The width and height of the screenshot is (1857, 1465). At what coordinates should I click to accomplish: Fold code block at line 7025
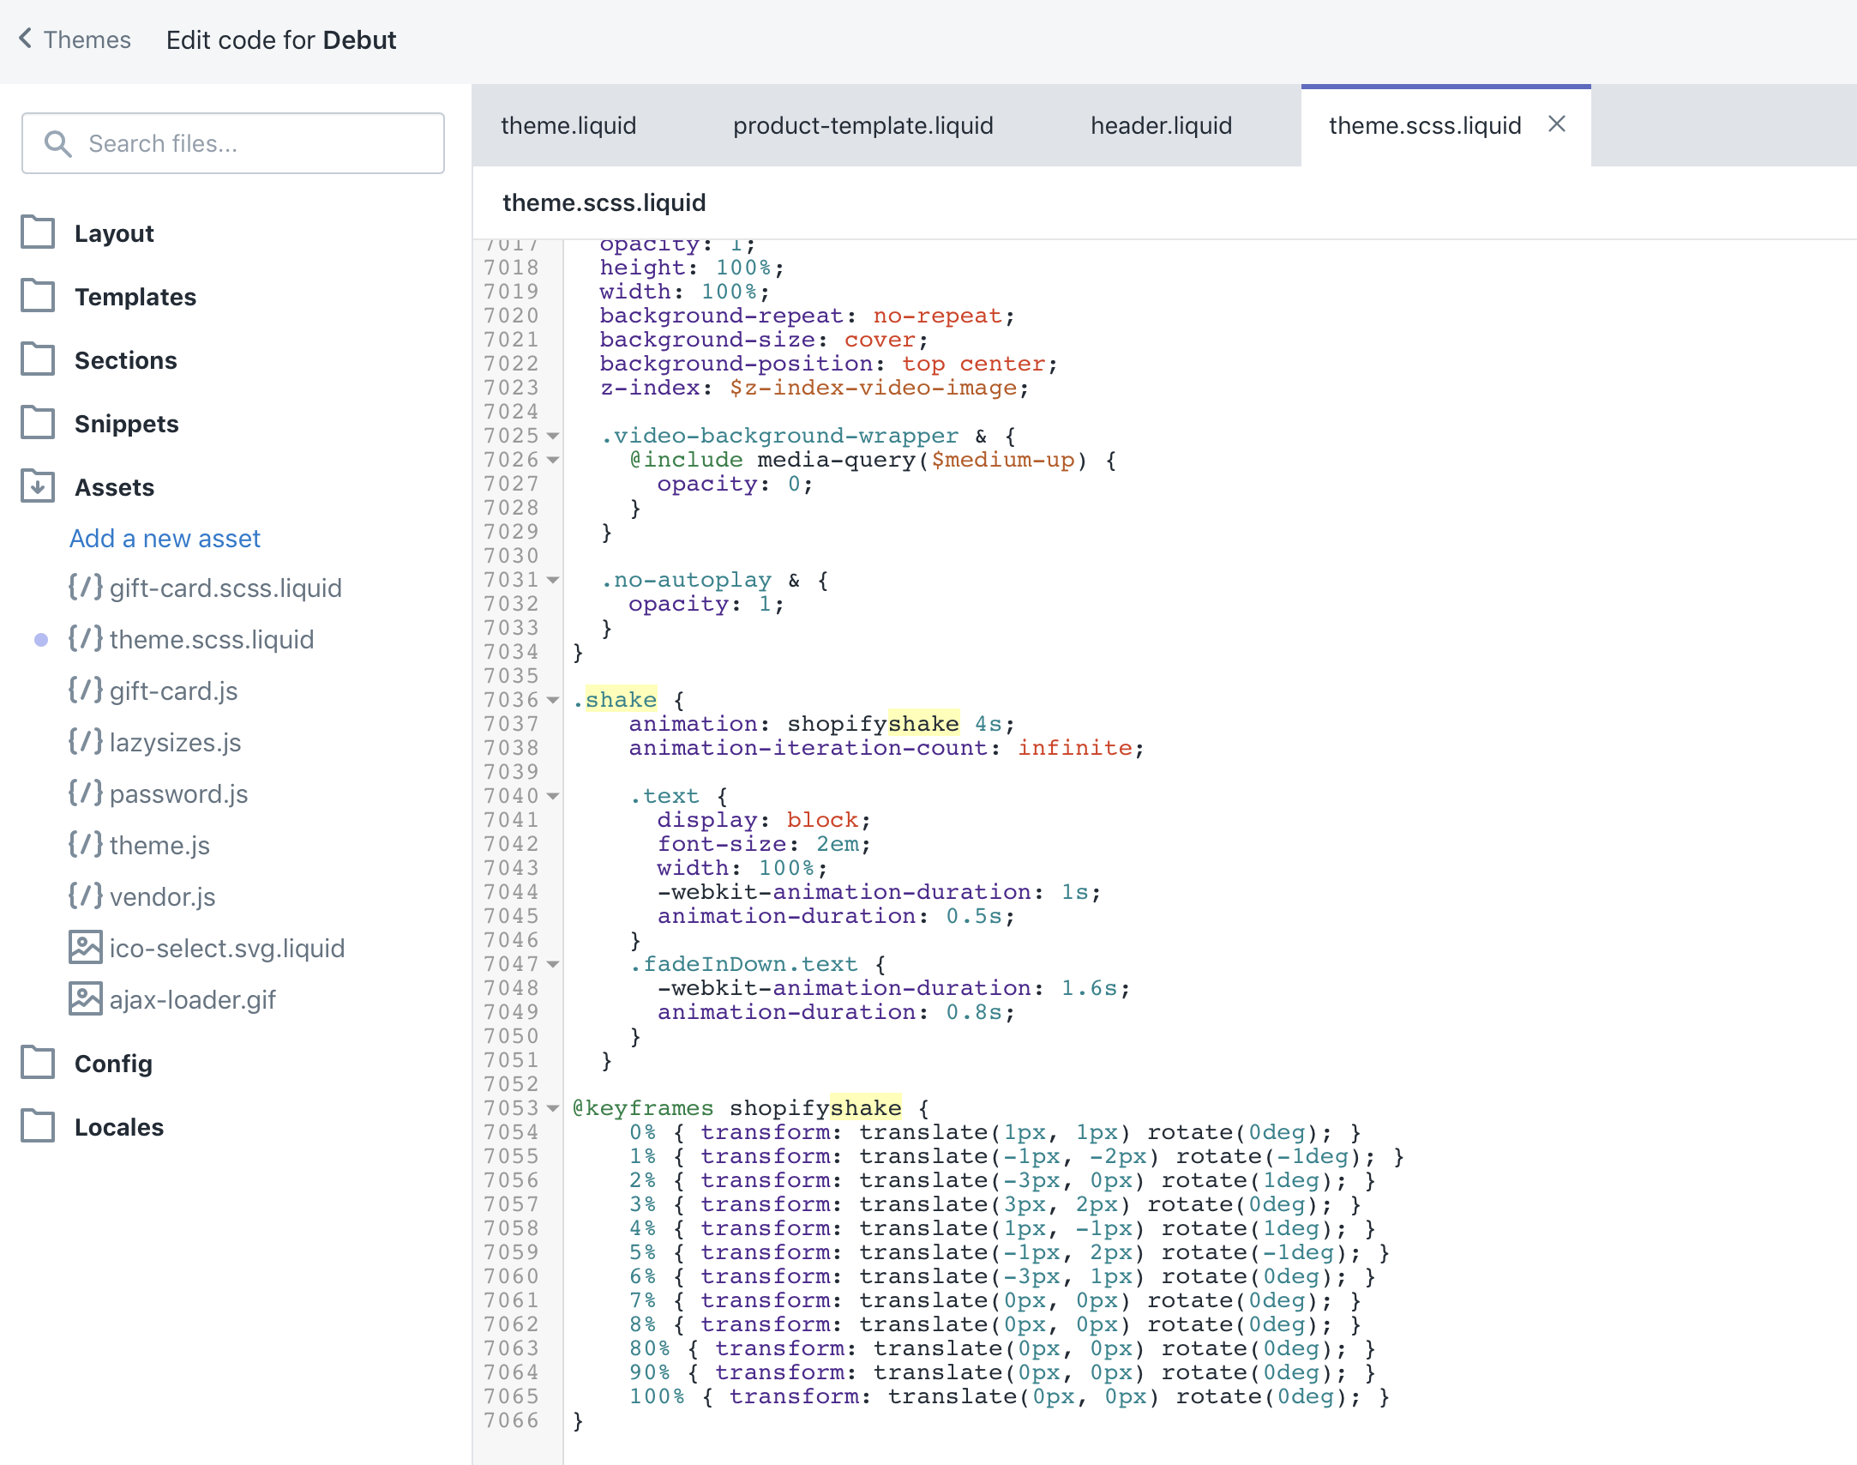553,436
